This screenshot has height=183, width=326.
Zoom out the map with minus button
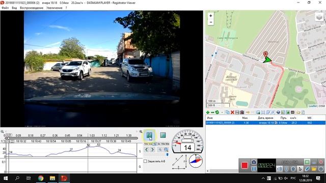(210, 22)
